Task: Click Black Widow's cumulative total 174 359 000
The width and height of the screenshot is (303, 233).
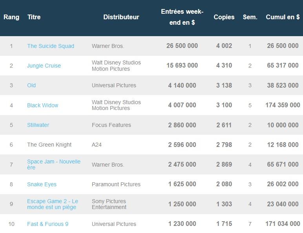Action: coord(283,105)
